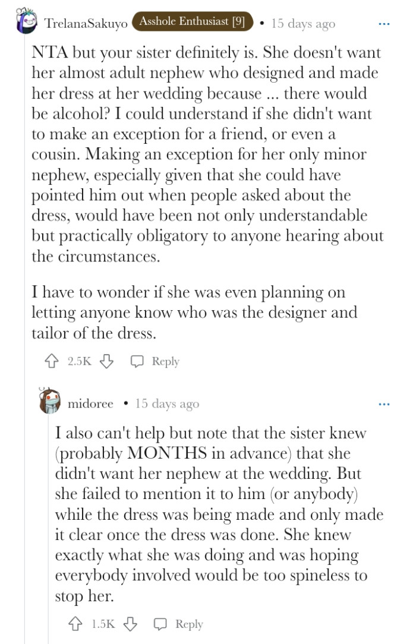Click the Asshole Enthusiast [9] flair
This screenshot has width=416, height=644.
(x=193, y=23)
